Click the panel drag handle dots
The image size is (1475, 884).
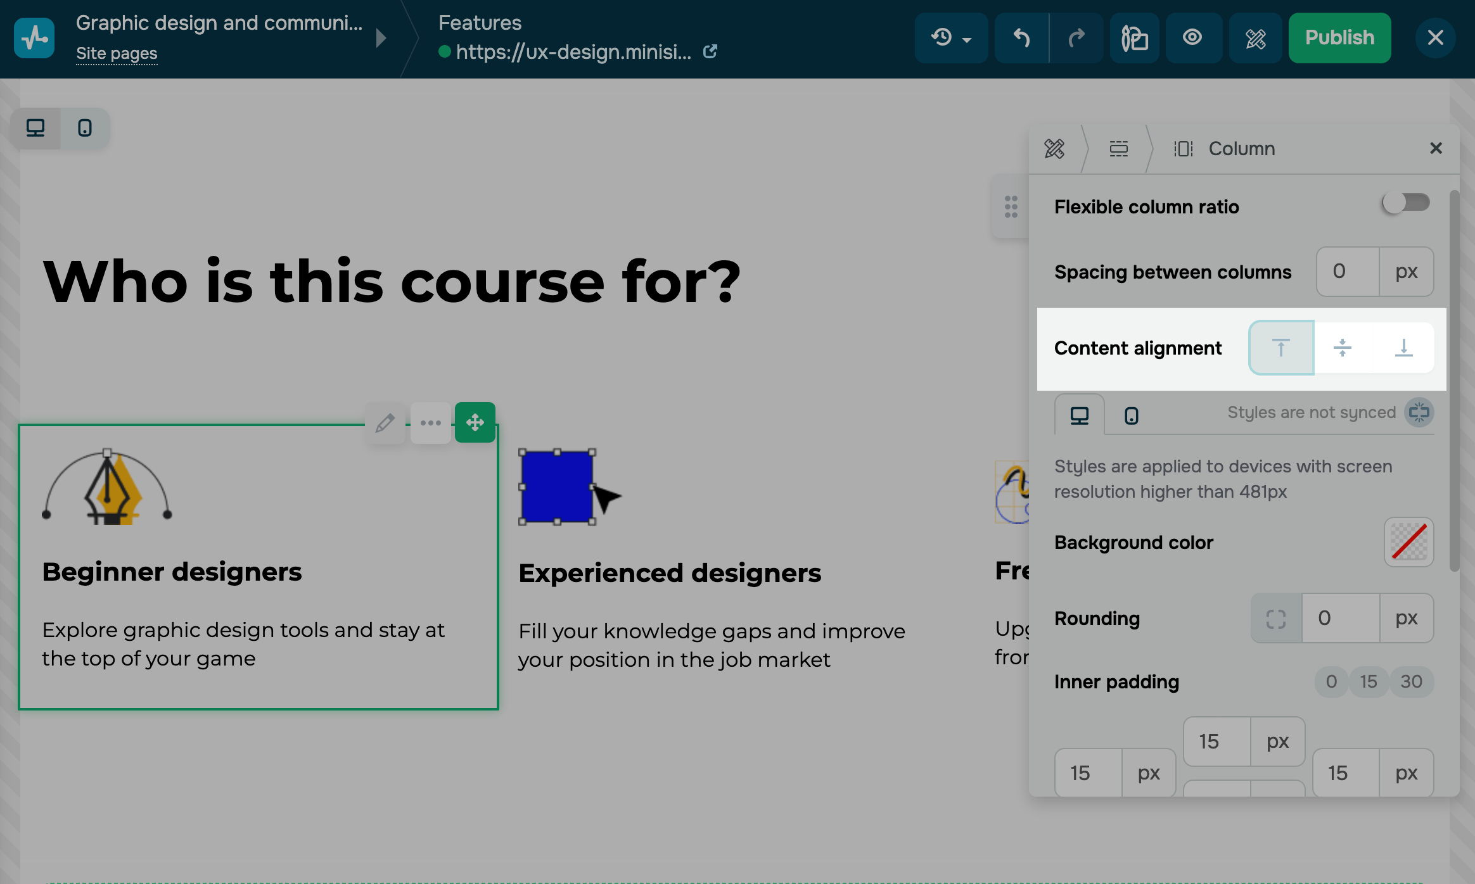coord(1011,206)
